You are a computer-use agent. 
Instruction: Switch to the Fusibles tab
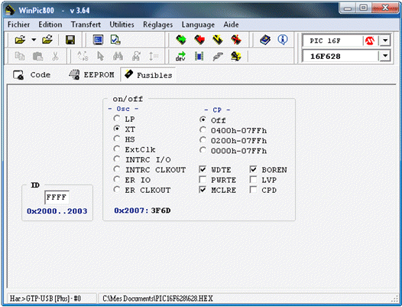148,75
